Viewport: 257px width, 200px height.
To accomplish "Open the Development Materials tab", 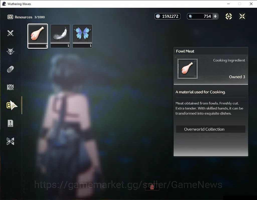I will point(10,87).
